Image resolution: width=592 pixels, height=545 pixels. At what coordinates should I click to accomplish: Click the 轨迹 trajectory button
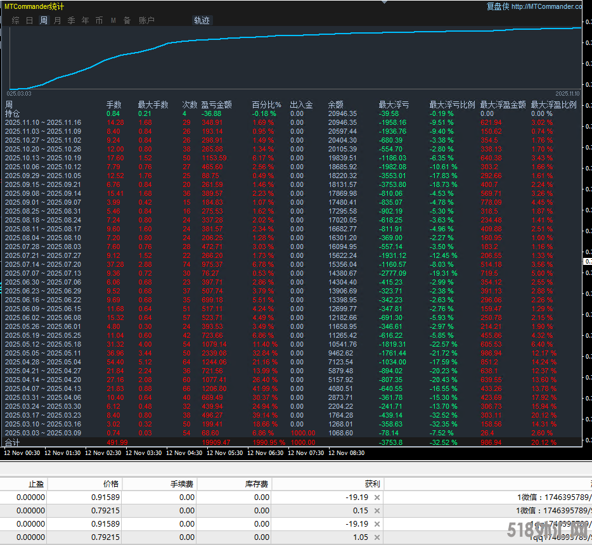coord(202,20)
